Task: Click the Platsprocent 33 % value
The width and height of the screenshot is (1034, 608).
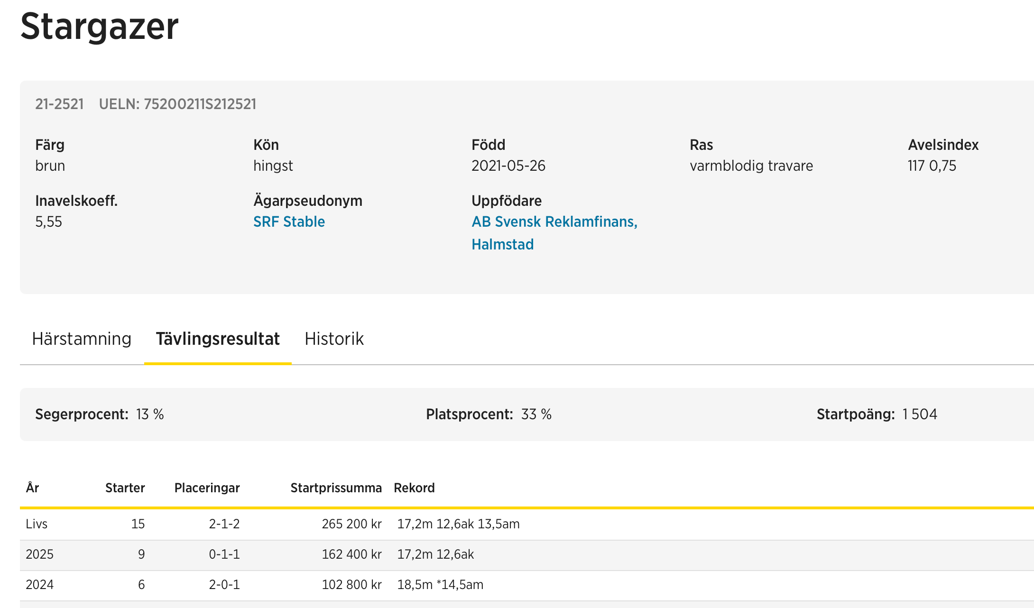Action: 536,415
